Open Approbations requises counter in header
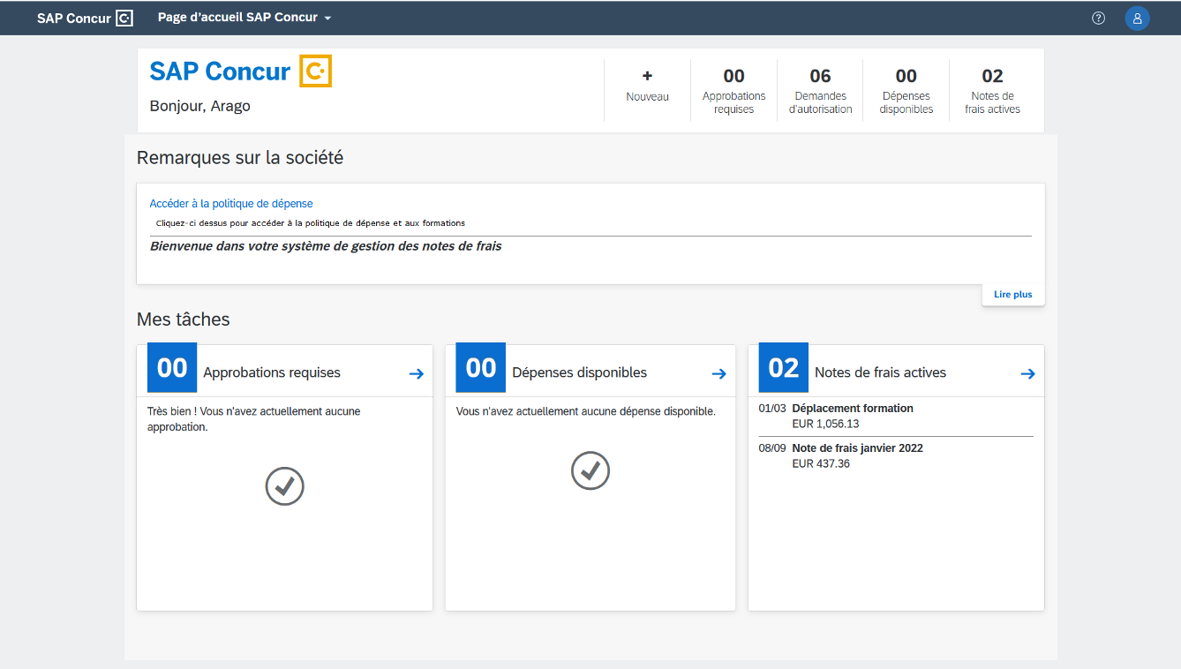This screenshot has height=669, width=1181. 733,90
